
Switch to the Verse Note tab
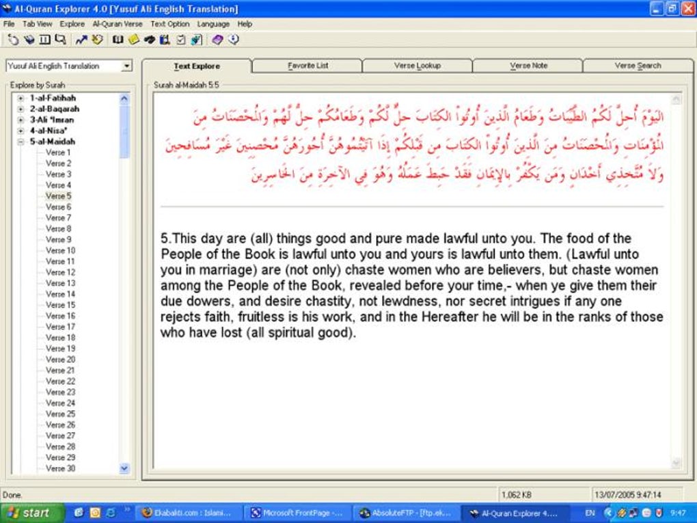tap(528, 66)
